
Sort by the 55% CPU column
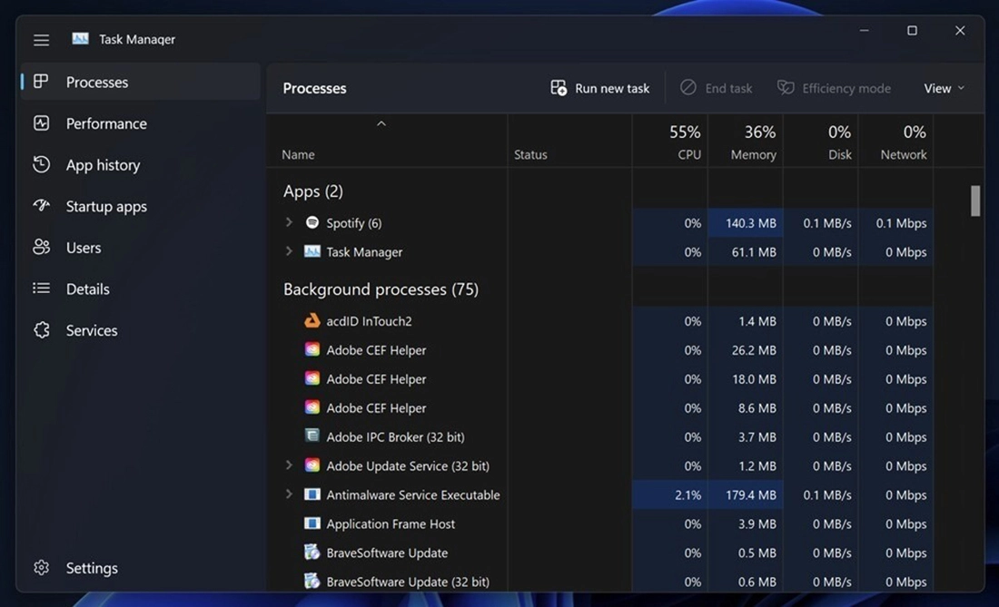click(x=670, y=142)
